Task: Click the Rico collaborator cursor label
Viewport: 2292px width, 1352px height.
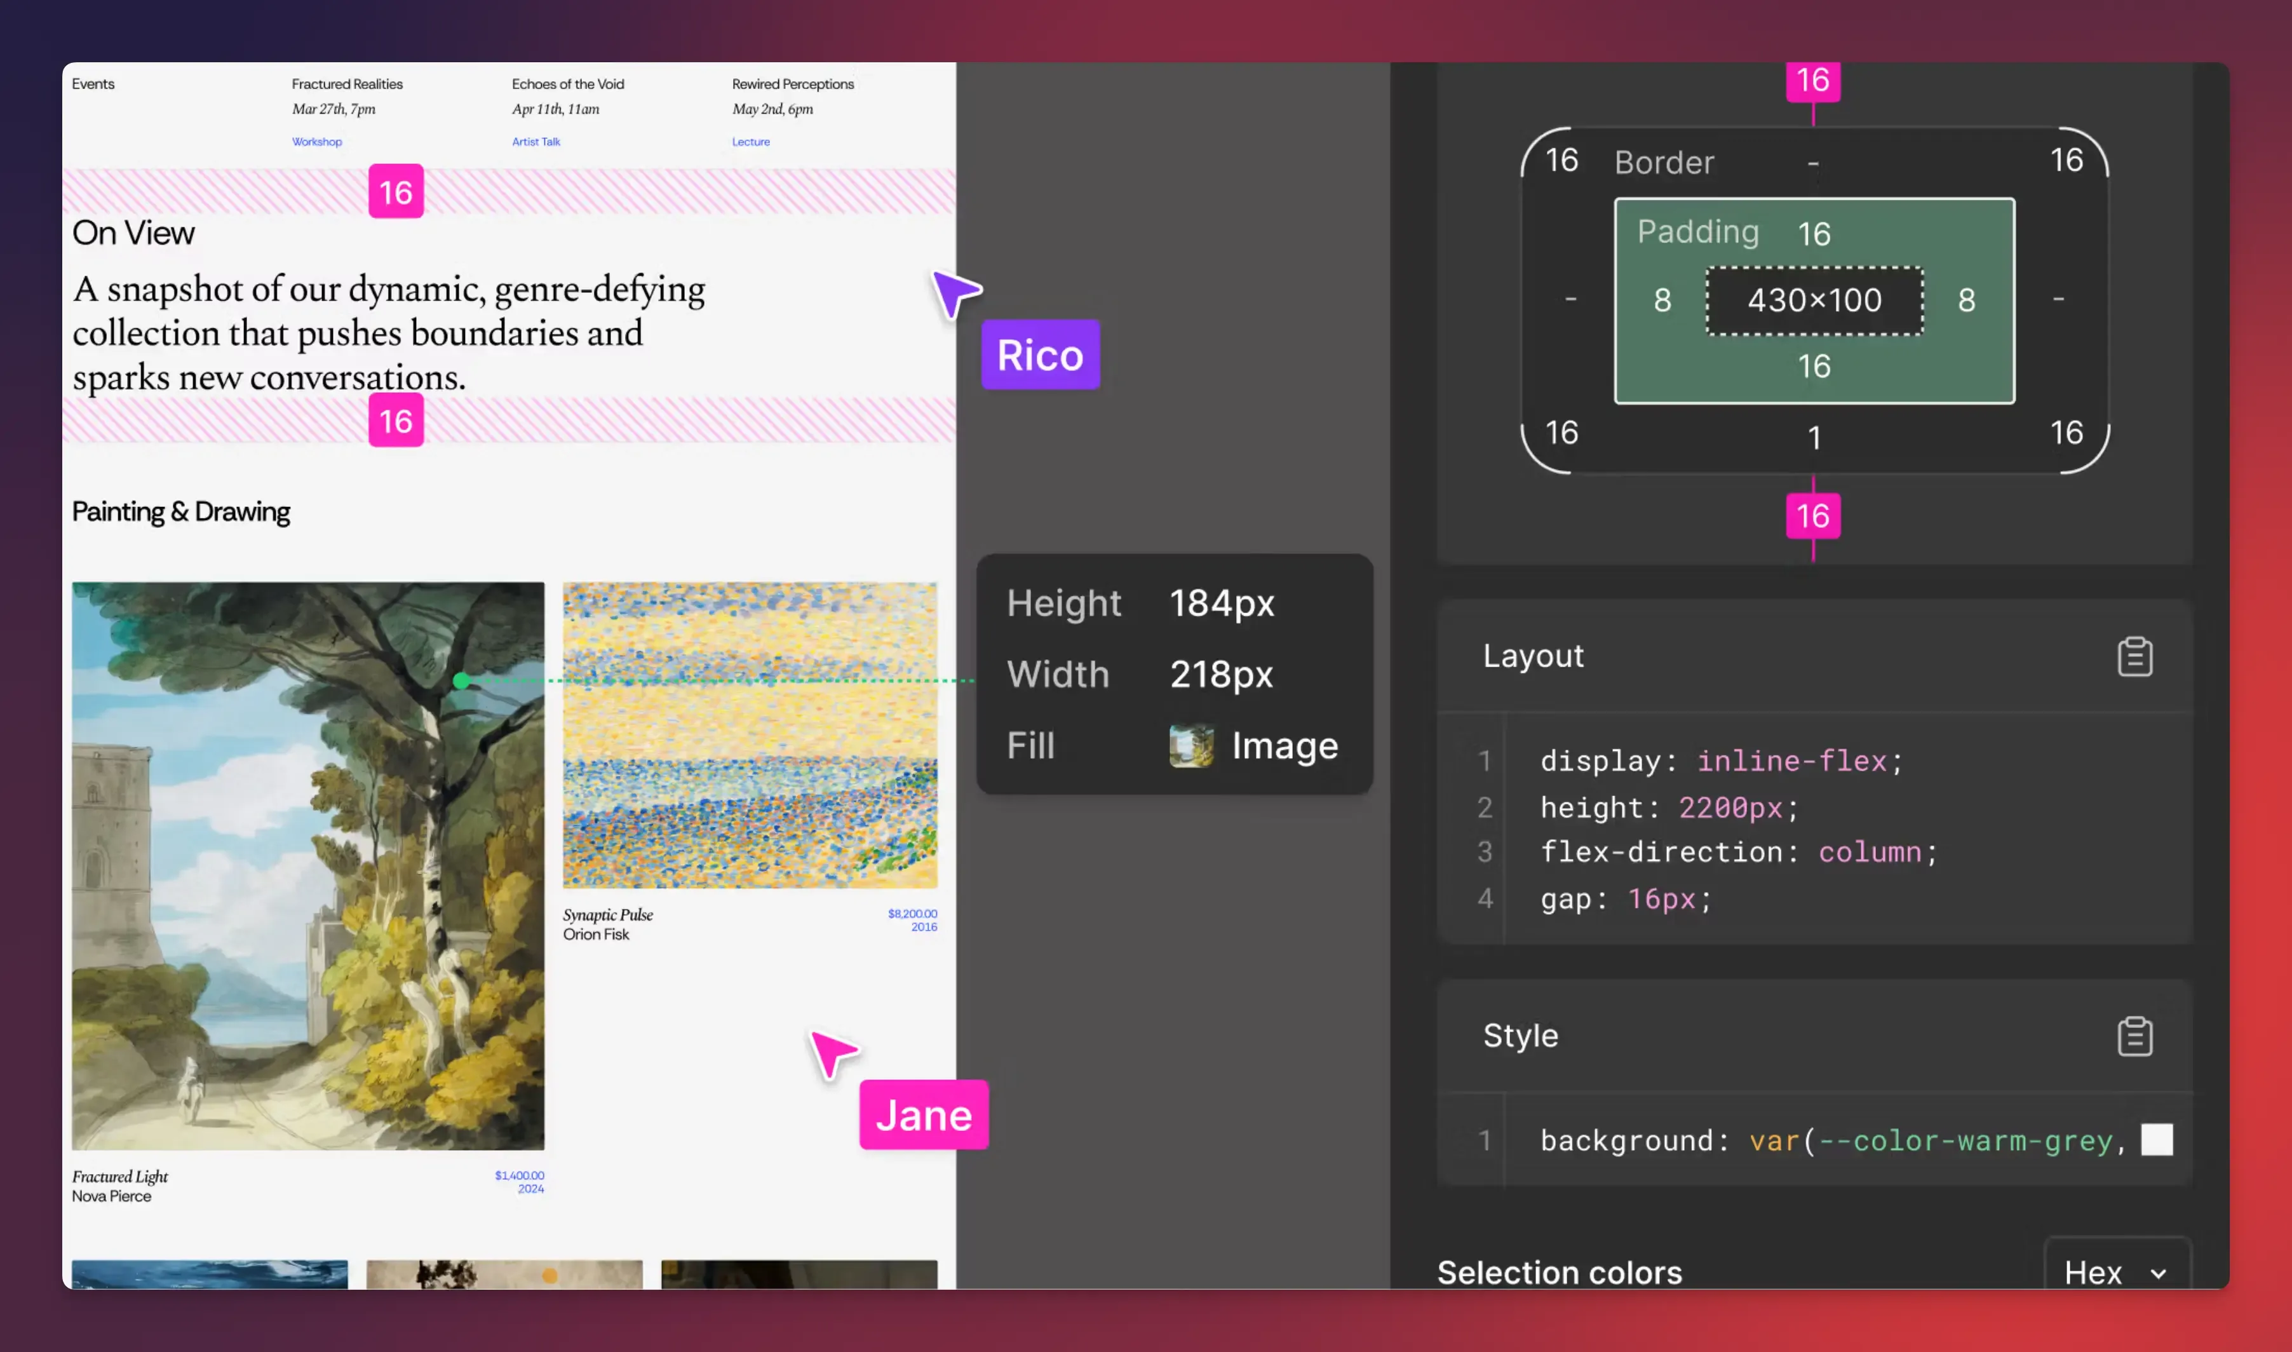Action: tap(1039, 355)
